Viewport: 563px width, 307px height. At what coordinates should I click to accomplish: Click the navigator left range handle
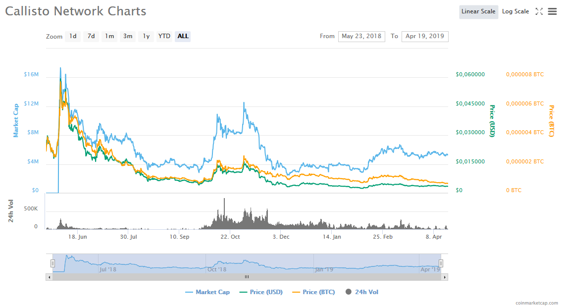53,263
